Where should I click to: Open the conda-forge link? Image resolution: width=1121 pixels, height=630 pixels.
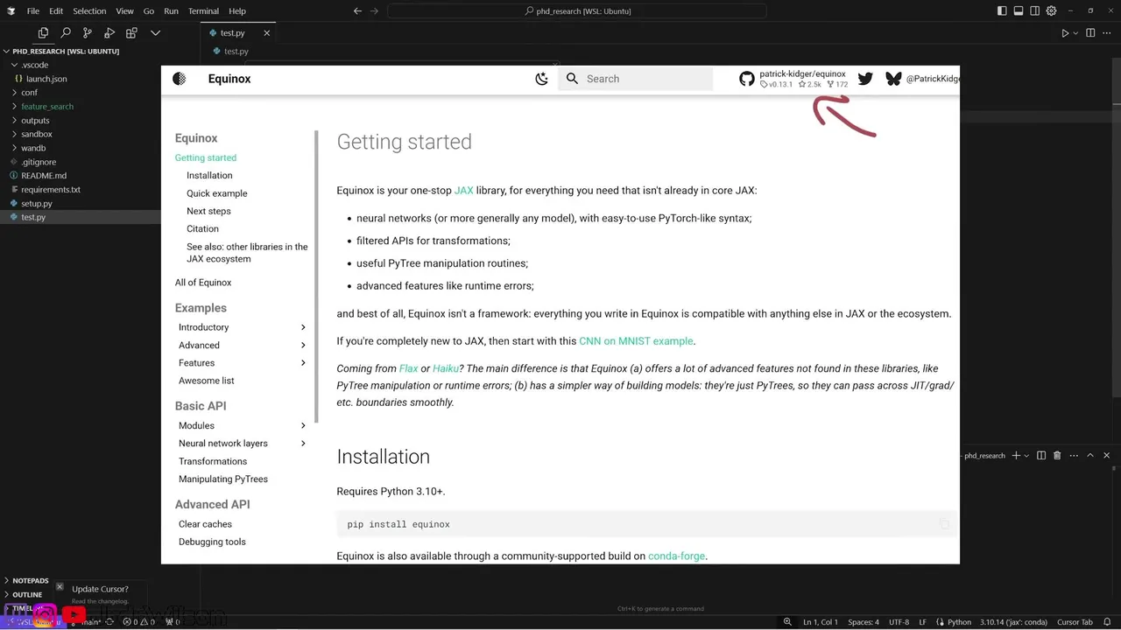point(676,556)
